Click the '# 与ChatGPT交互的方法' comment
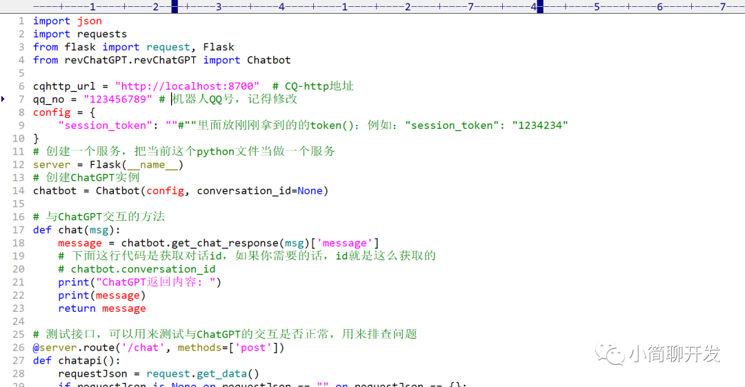 [99, 217]
